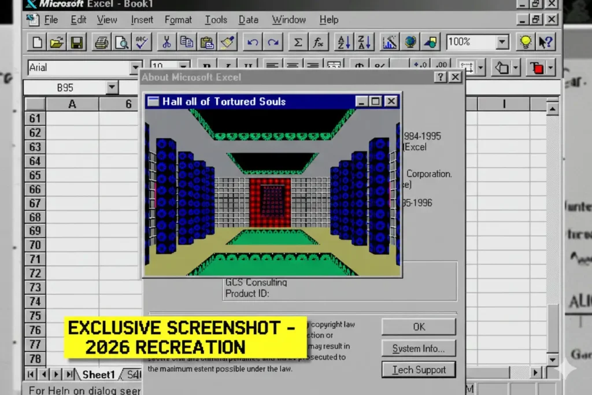Toggle left text alignment
The height and width of the screenshot is (395, 592).
pos(272,67)
